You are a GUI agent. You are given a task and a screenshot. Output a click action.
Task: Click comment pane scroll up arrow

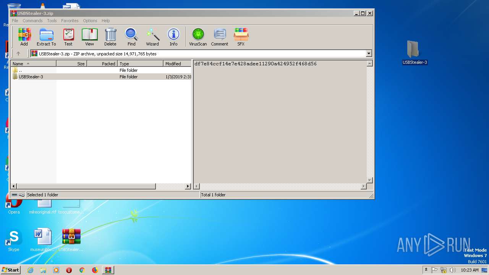[x=369, y=64]
